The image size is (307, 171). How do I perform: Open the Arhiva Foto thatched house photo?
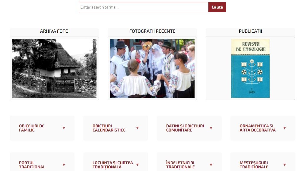click(x=54, y=68)
